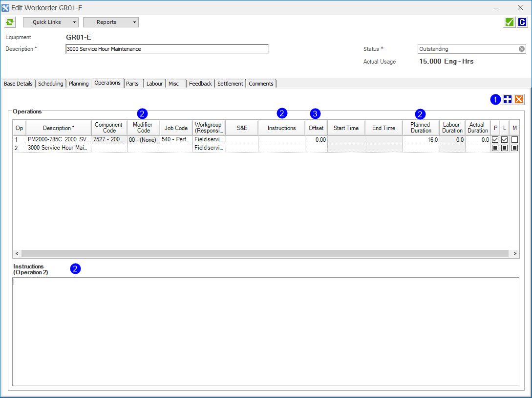This screenshot has height=398, width=532.
Task: Toggle P checkbox for operation 1
Action: 495,139
